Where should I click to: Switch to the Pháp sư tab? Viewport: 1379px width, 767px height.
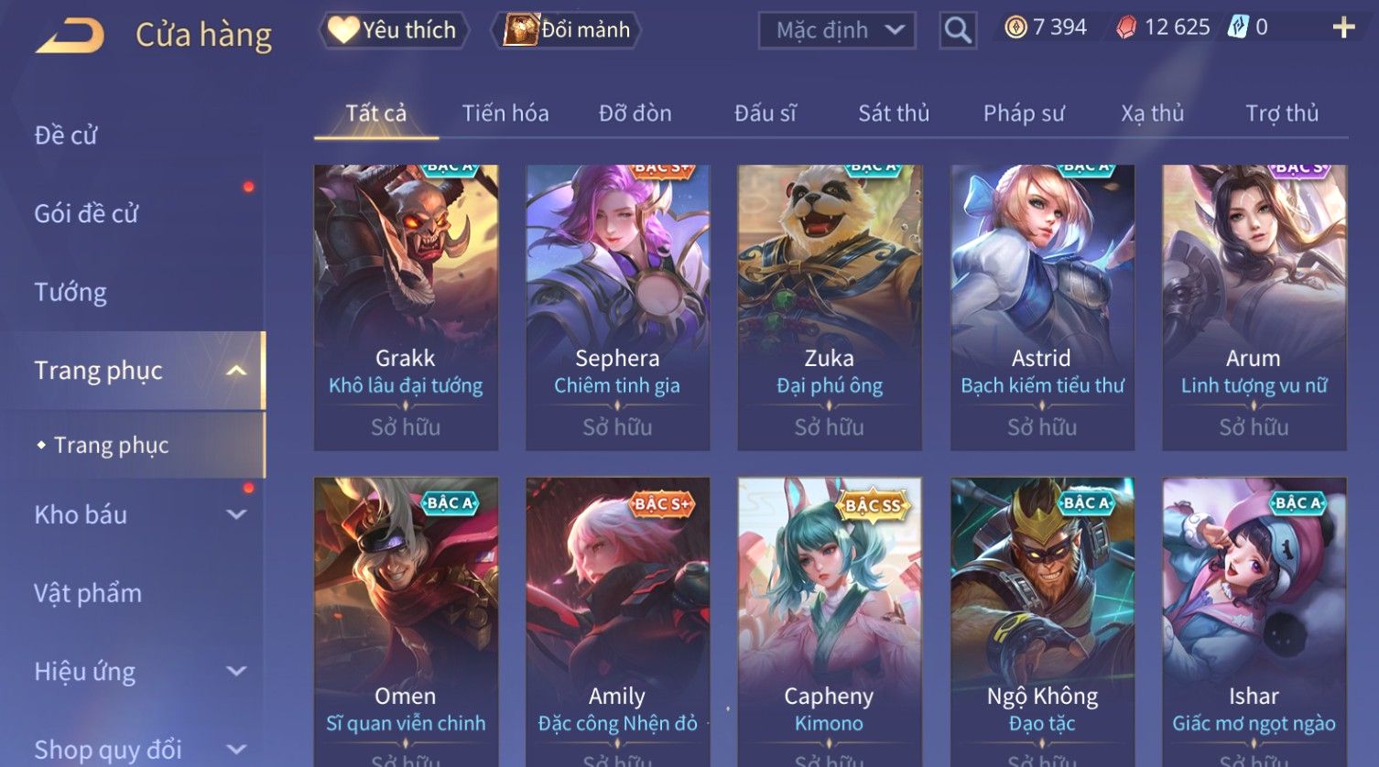(x=1024, y=113)
